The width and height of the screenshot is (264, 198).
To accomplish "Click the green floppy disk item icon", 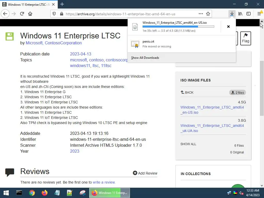I will pos(10,36).
